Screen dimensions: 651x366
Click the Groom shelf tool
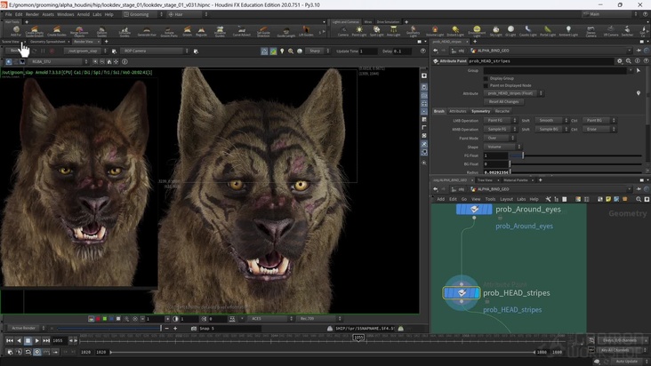pos(188,31)
